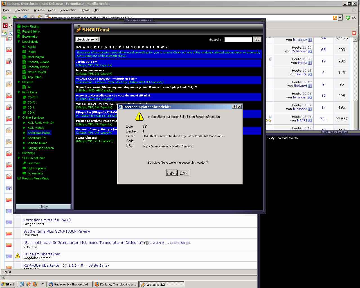Open the Bearbeiten menu
The height and width of the screenshot is (288, 360).
pos(22,10)
